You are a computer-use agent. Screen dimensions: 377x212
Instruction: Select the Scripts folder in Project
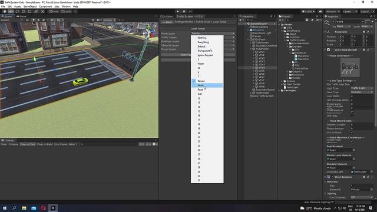[296, 78]
